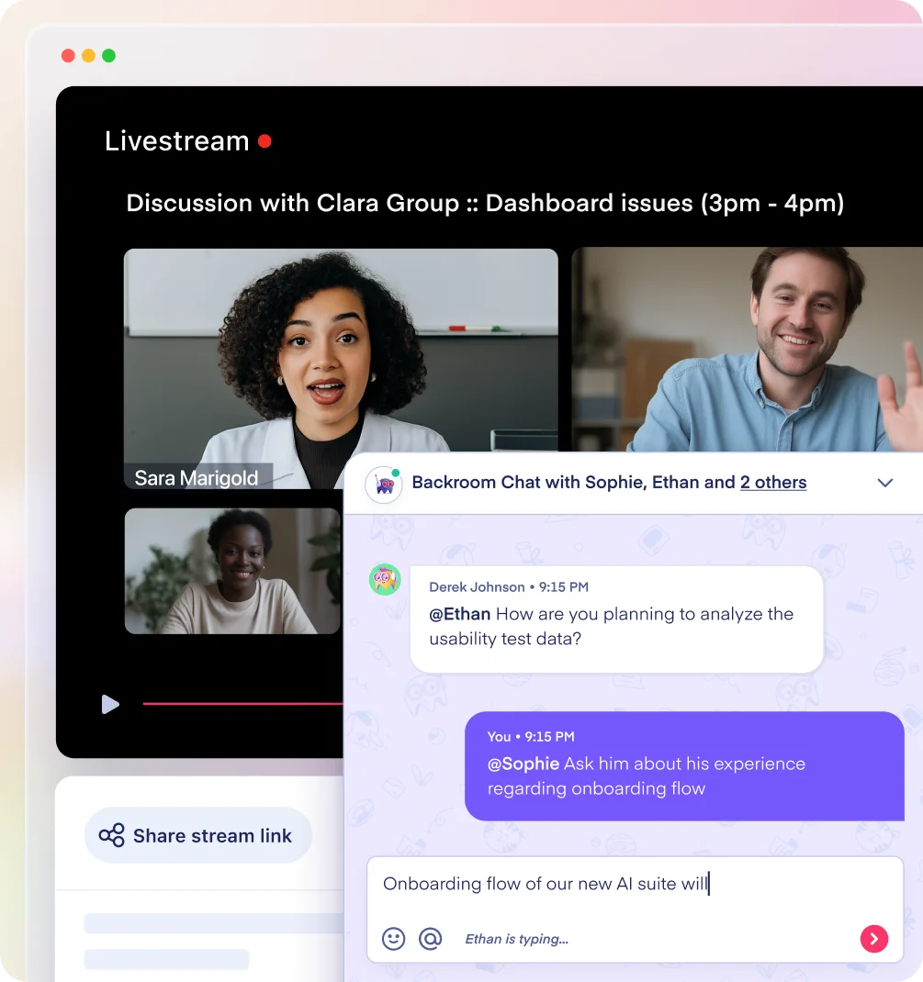Click the red live recording indicator dot
Viewport: 923px width, 982px height.
(x=265, y=141)
